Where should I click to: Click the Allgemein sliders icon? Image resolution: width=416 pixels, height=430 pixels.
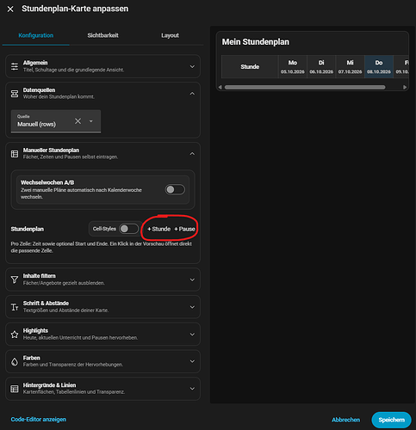[15, 66]
